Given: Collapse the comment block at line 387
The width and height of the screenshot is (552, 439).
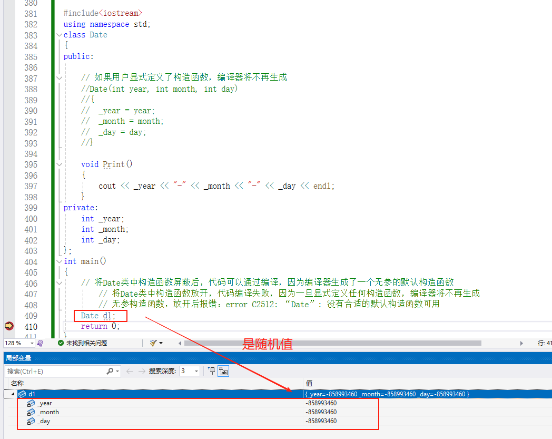Looking at the screenshot, I should [59, 78].
